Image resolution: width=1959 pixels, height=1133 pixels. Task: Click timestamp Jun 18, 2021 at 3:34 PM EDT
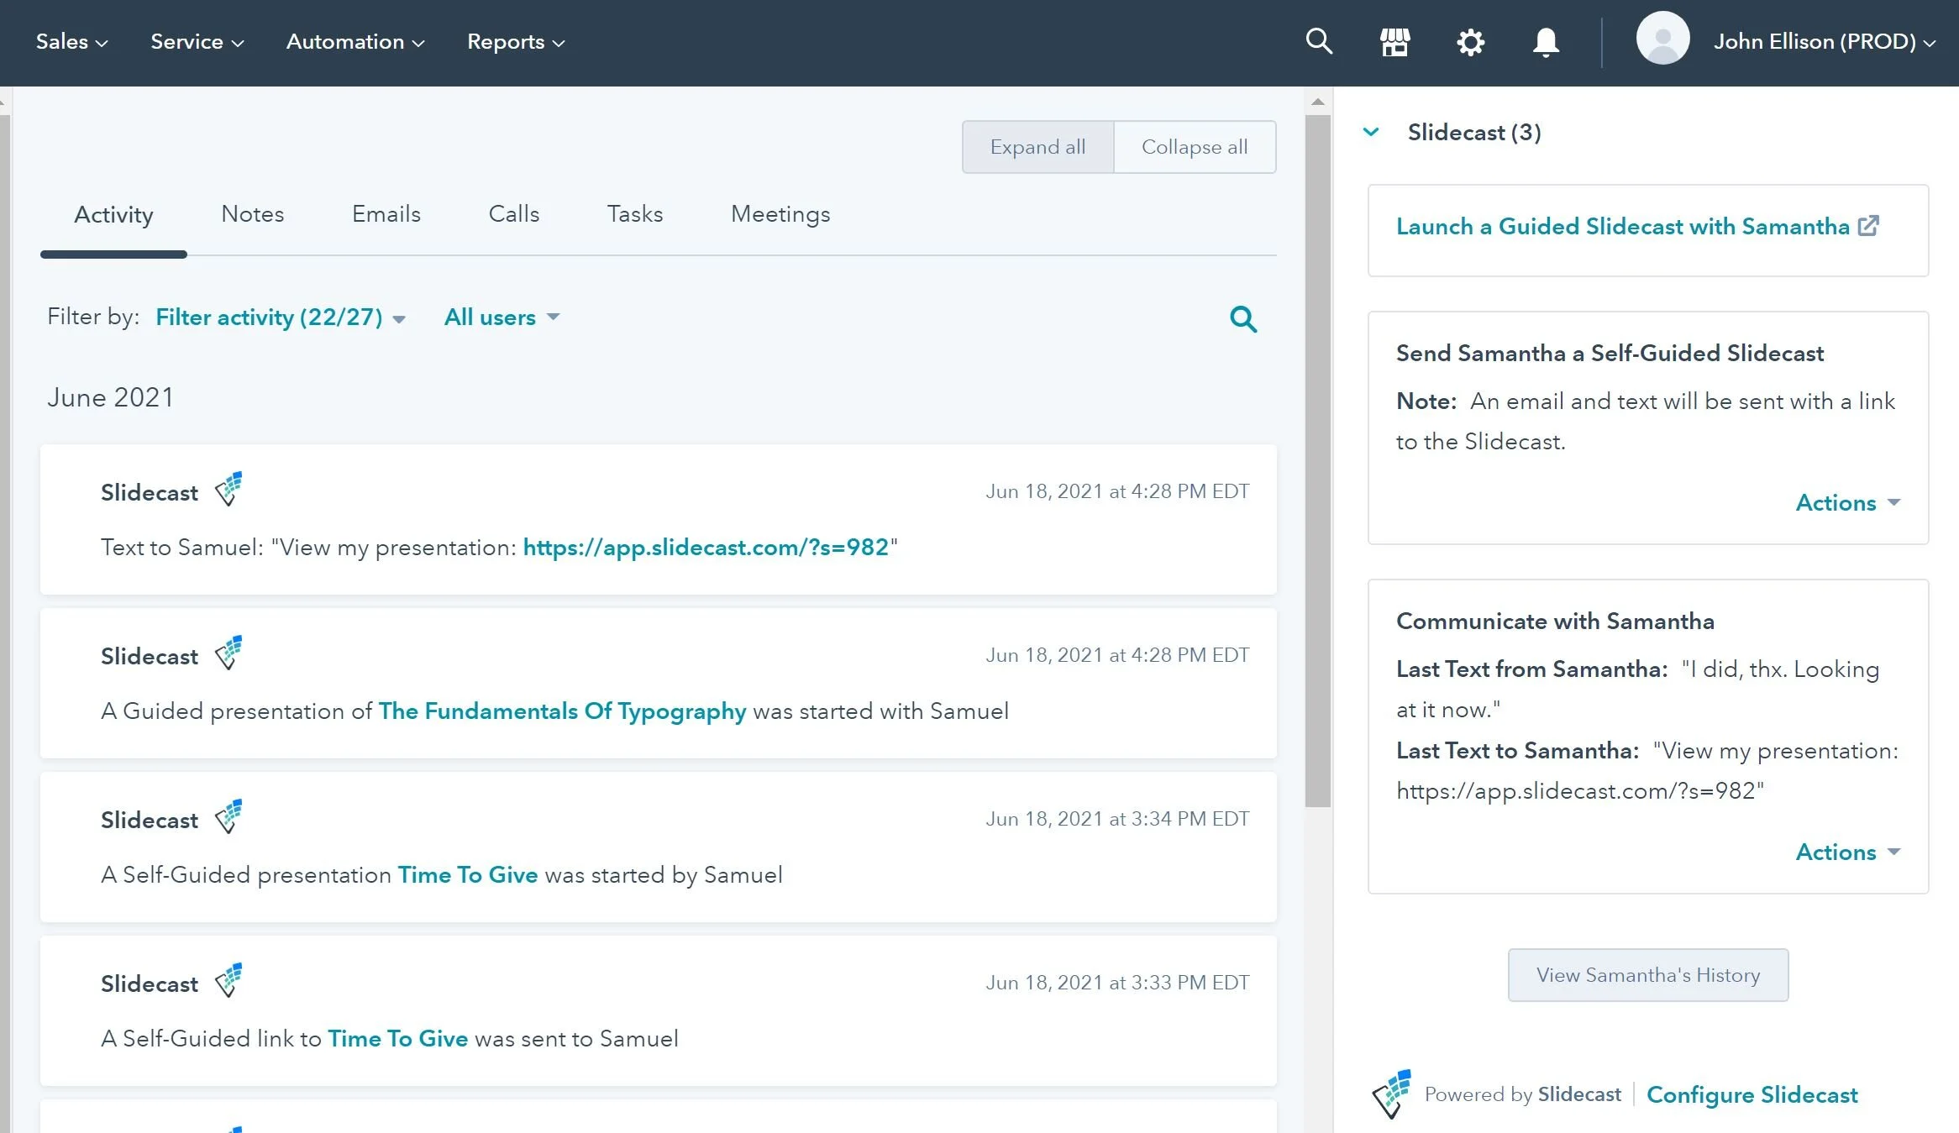(x=1117, y=819)
